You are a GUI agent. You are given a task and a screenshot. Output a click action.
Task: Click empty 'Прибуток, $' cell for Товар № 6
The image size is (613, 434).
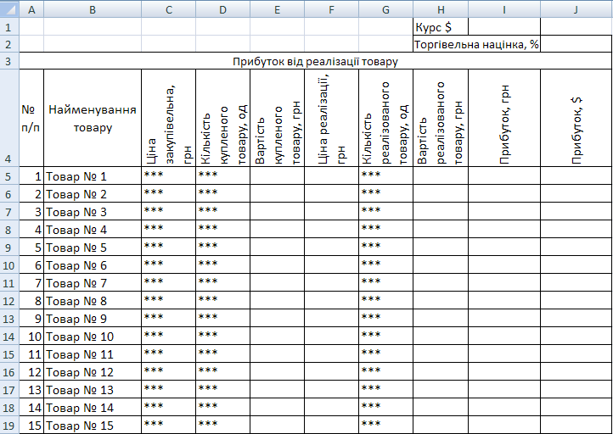(x=576, y=265)
